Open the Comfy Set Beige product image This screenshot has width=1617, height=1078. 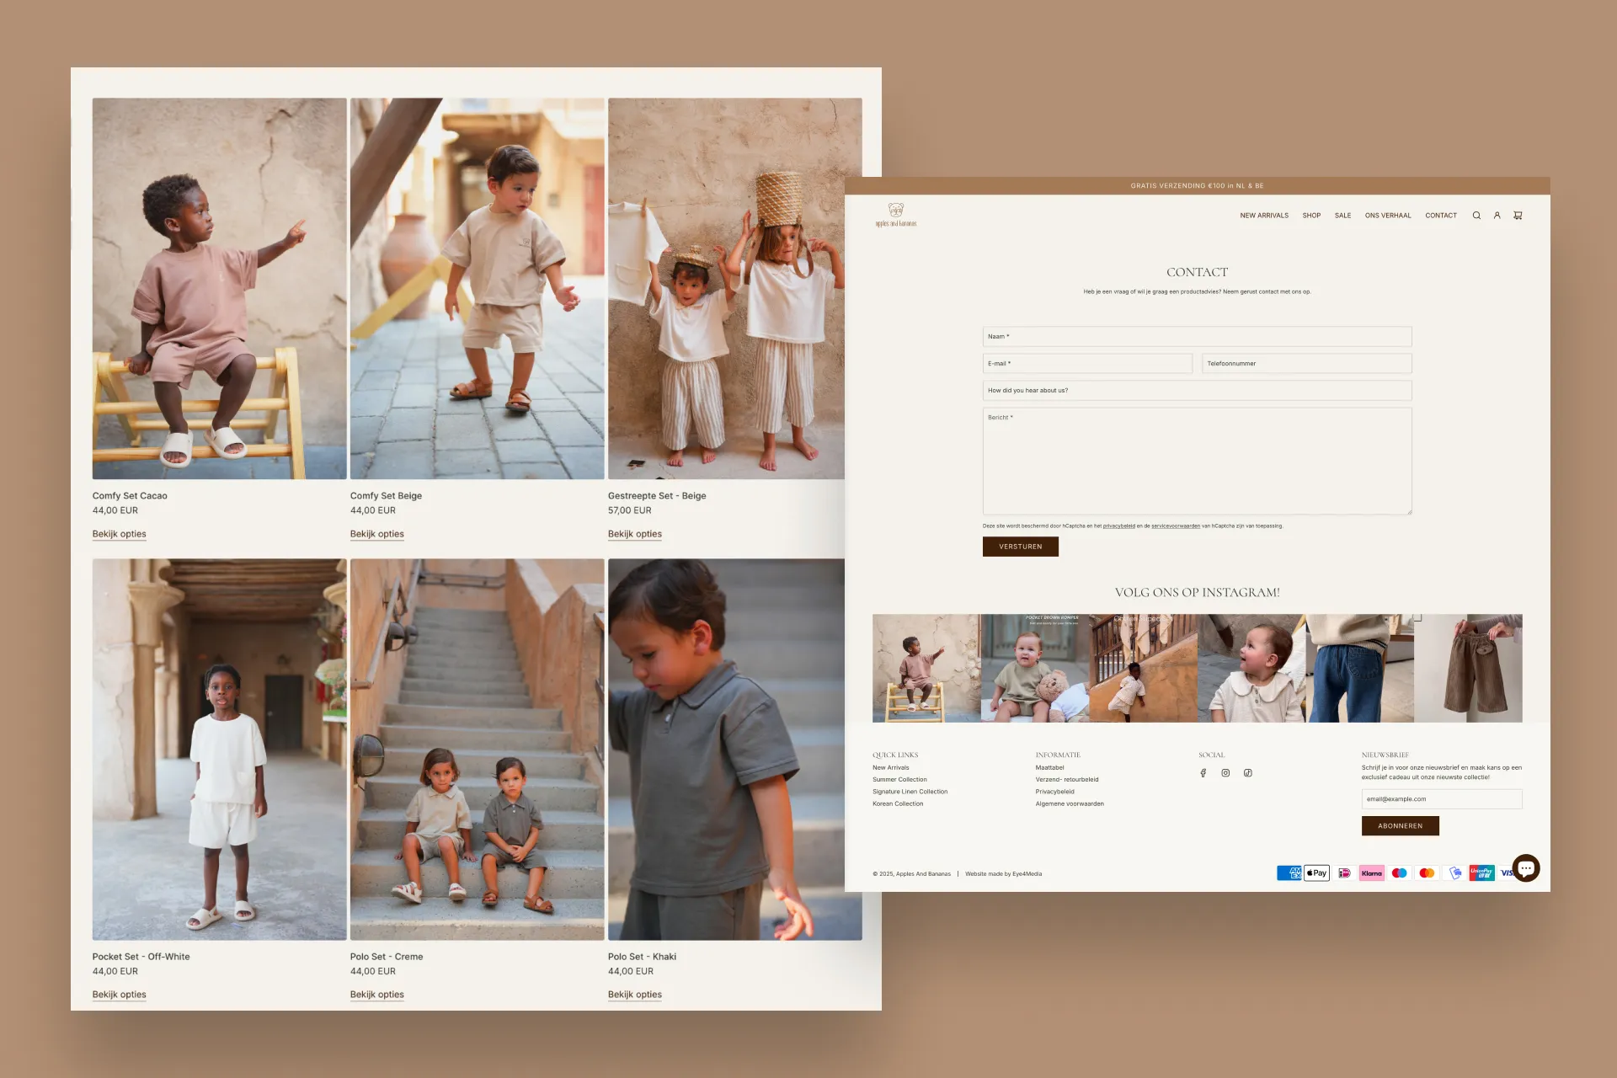pos(478,289)
